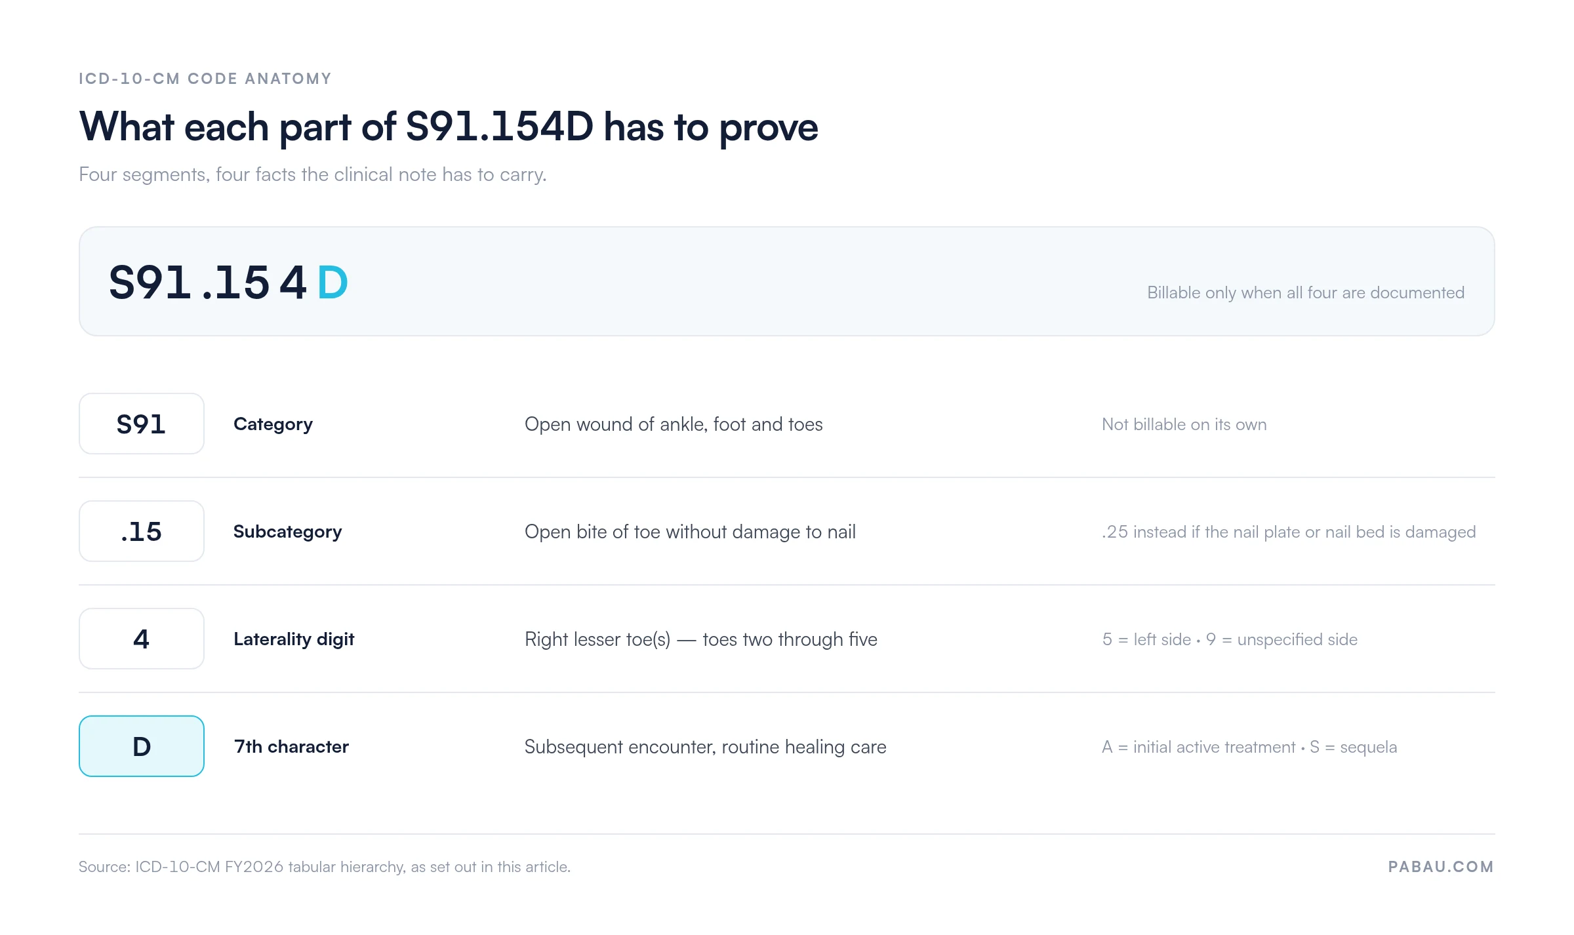The width and height of the screenshot is (1574, 935).
Task: Click the '.25 instead if the nail plate' note
Action: (x=1289, y=532)
